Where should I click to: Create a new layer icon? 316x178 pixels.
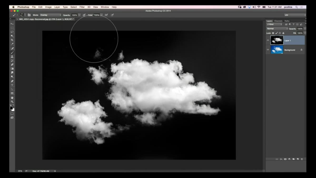(298, 159)
